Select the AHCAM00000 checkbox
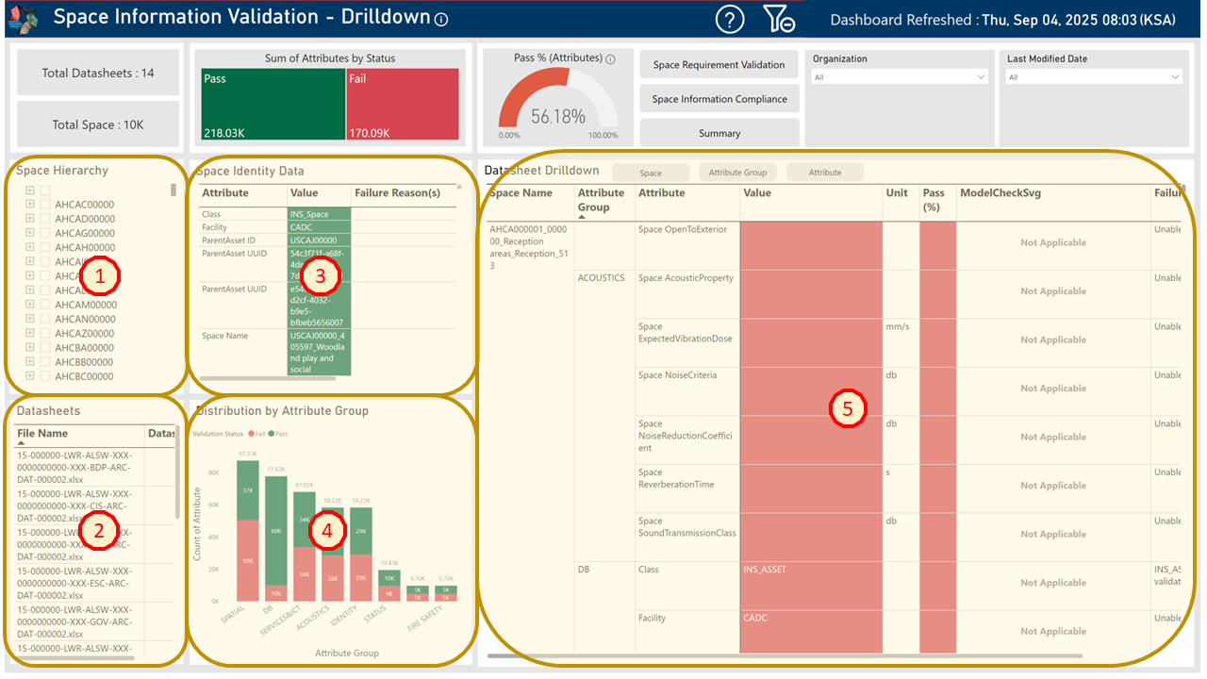 click(45, 305)
